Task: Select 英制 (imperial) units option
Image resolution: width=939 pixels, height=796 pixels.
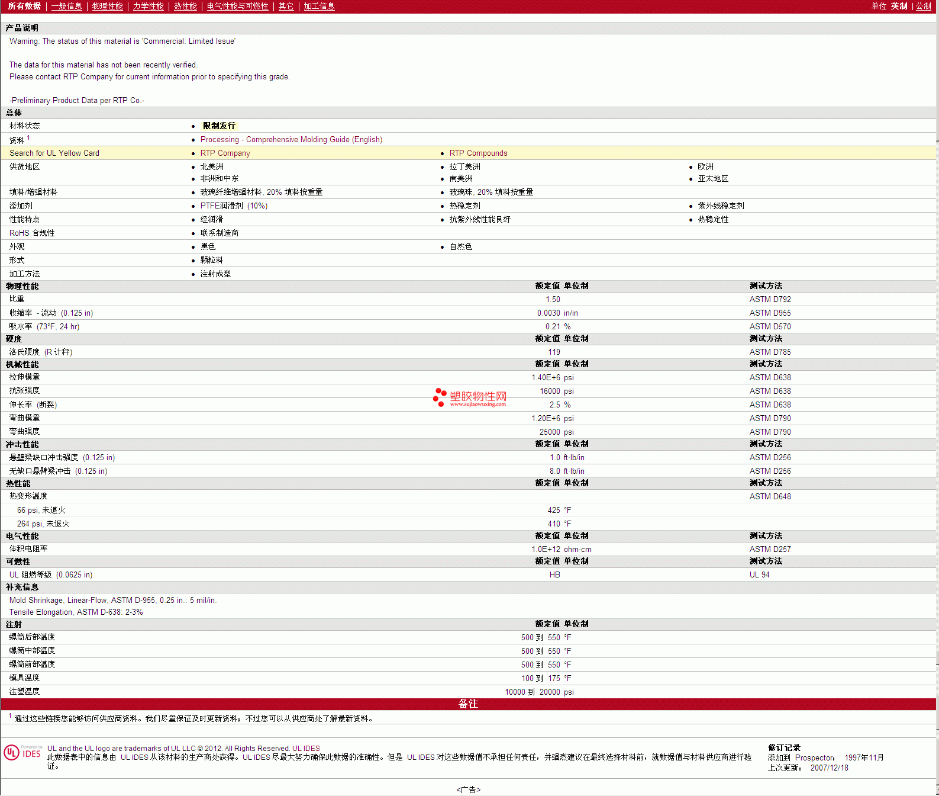Action: point(899,7)
